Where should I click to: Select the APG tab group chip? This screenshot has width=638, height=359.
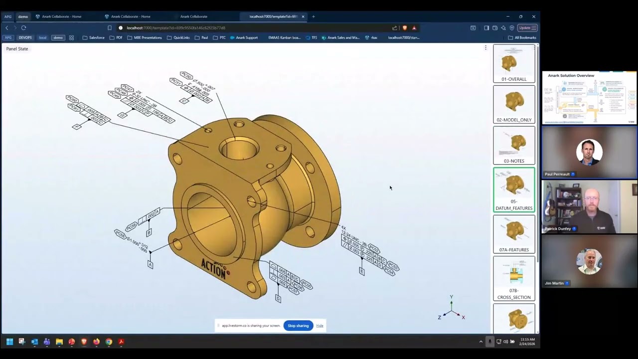pos(8,16)
